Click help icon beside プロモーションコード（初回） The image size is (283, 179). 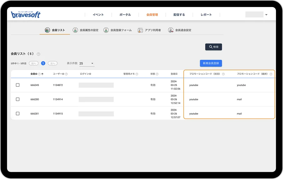pyautogui.click(x=223, y=74)
